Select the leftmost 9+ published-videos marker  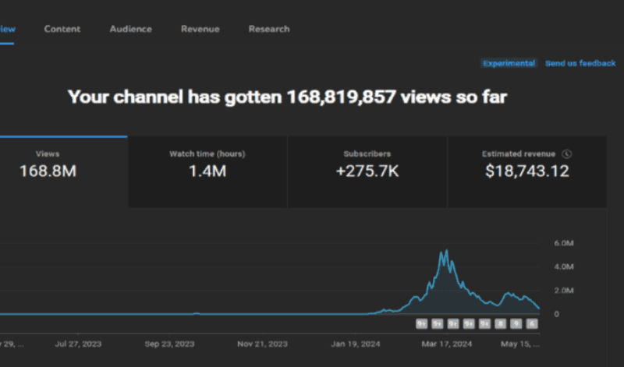(421, 324)
